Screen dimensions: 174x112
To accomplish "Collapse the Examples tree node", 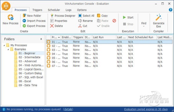I will (8, 49).
